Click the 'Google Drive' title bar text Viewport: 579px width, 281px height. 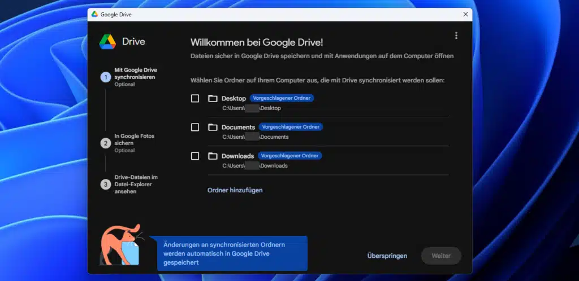pos(116,14)
